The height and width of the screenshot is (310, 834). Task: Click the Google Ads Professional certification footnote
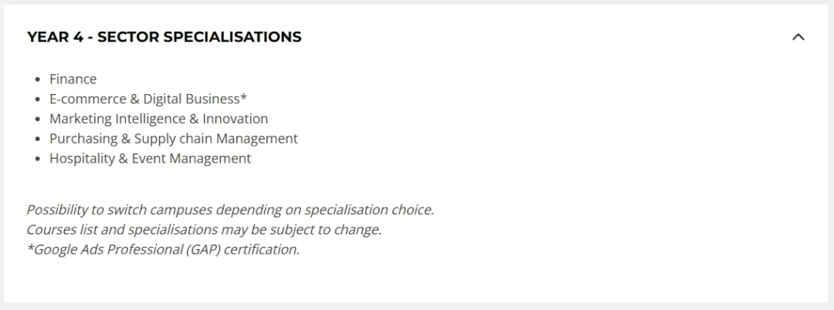tap(163, 250)
